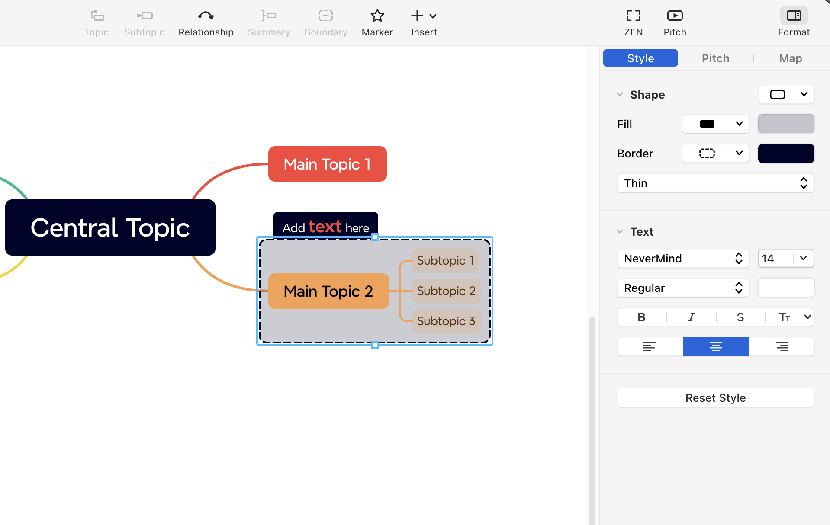Click the Subtopic toolbar icon

click(x=145, y=16)
